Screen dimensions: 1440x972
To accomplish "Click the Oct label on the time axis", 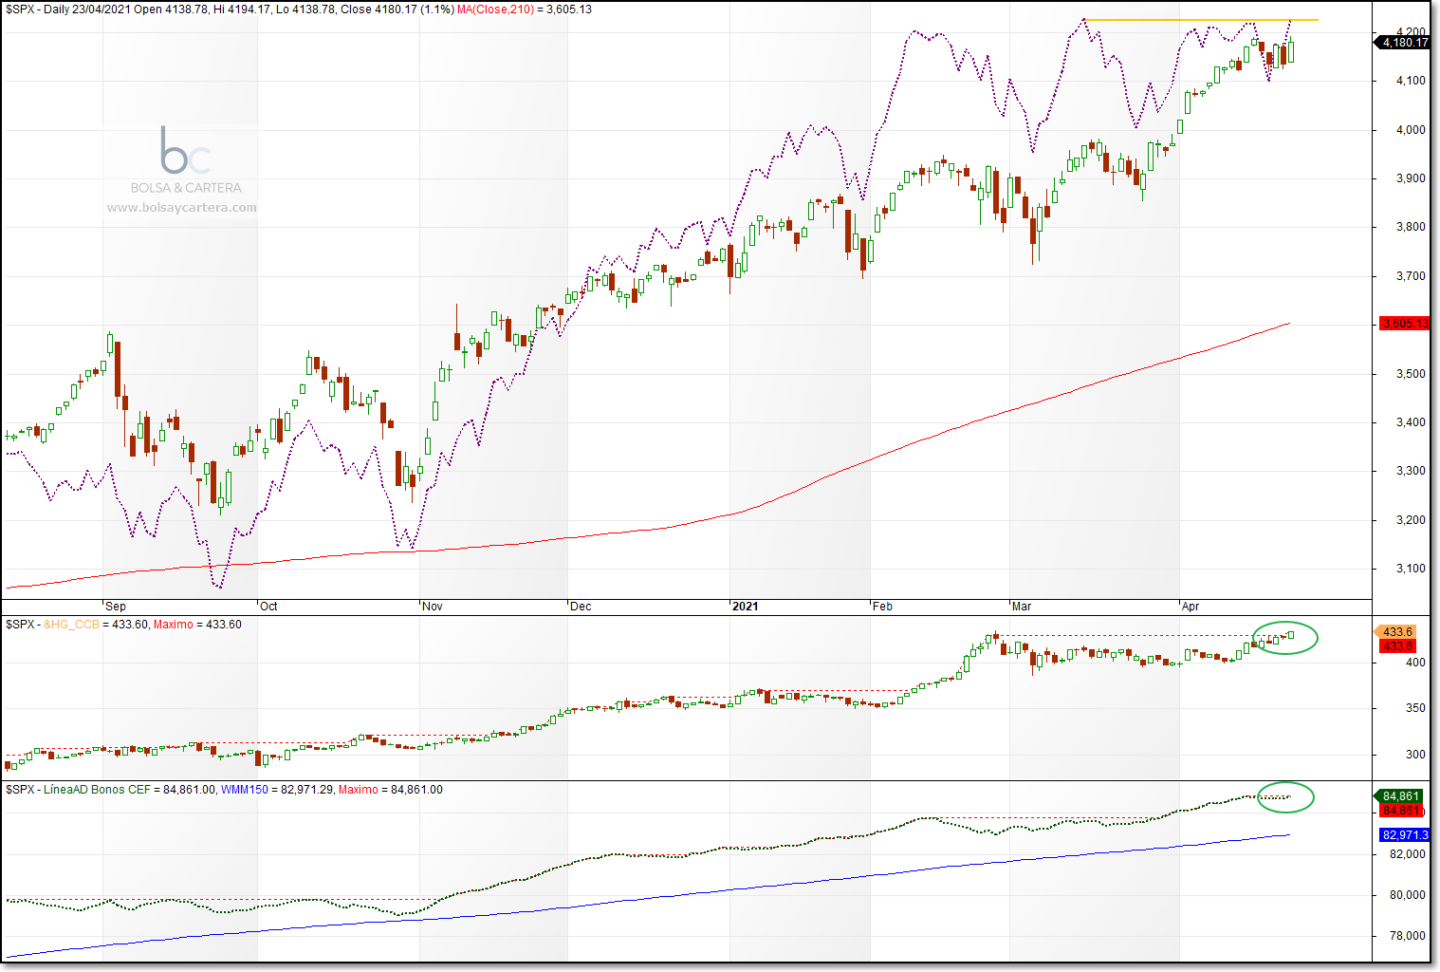I will pos(268,607).
